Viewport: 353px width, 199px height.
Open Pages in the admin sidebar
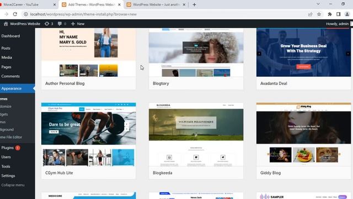click(x=6, y=67)
